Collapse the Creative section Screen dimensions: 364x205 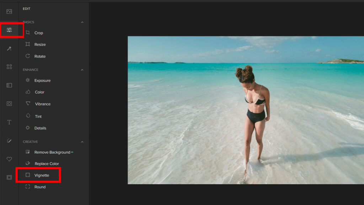[82, 142]
